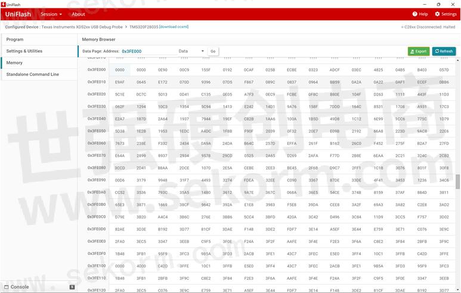The width and height of the screenshot is (461, 293).
Task: Click the UniFlash logo title
Action: [x=18, y=14]
